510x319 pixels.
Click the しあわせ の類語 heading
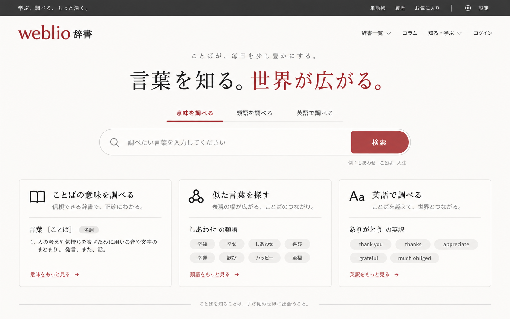click(x=213, y=230)
